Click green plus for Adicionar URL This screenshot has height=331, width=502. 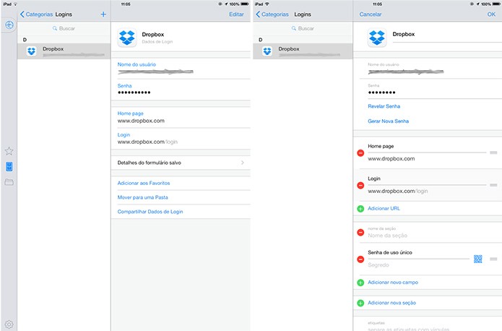(360, 209)
